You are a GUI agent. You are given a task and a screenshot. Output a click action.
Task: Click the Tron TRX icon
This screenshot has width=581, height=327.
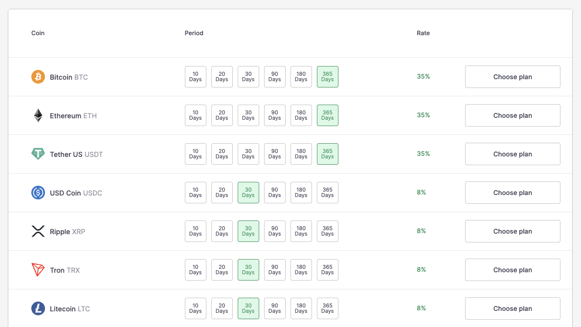[x=38, y=270]
